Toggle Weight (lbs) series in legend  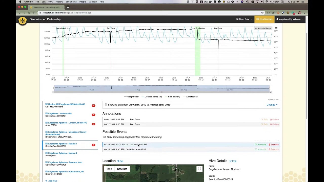(x=131, y=97)
